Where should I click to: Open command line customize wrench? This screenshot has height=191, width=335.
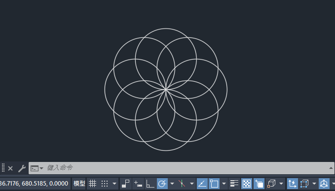click(22, 168)
